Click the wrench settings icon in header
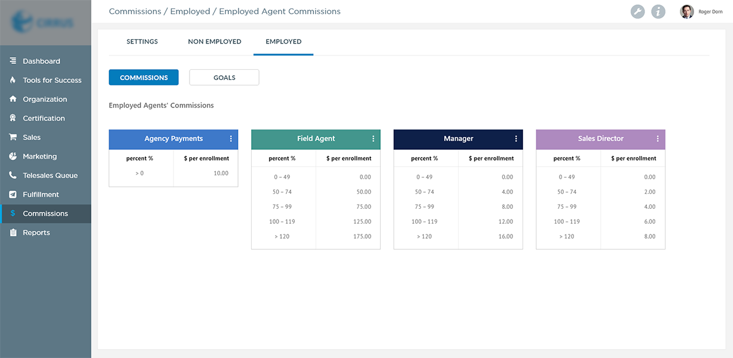The image size is (733, 358). tap(638, 12)
